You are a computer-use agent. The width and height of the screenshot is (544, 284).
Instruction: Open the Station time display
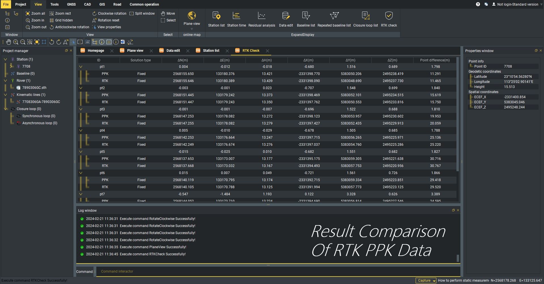[236, 19]
